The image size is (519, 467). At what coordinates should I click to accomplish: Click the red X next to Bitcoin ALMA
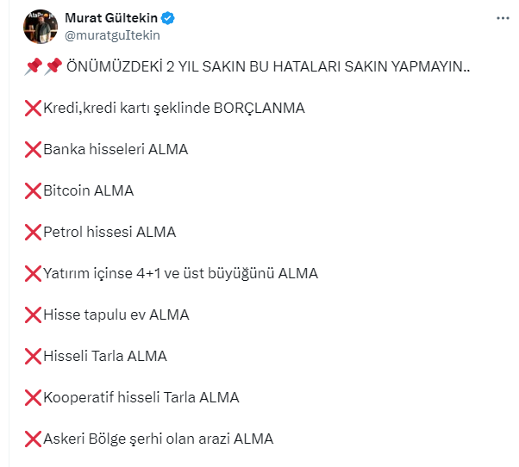[34, 191]
